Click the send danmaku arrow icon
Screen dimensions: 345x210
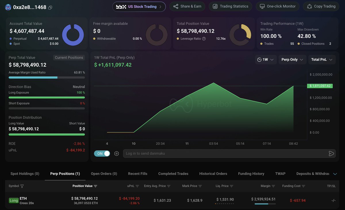click(x=331, y=153)
